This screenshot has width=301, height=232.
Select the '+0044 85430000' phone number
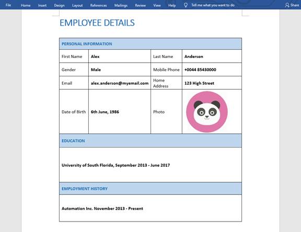pyautogui.click(x=200, y=69)
